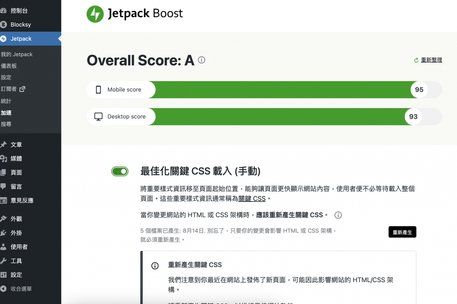The height and width of the screenshot is (304, 457).
Task: Click the Jetpack sidebar lightning icon
Action: click(x=4, y=38)
